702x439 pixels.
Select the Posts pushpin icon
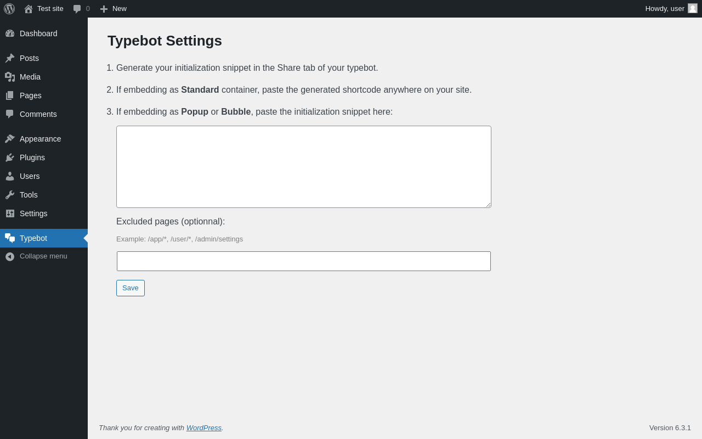coord(10,58)
